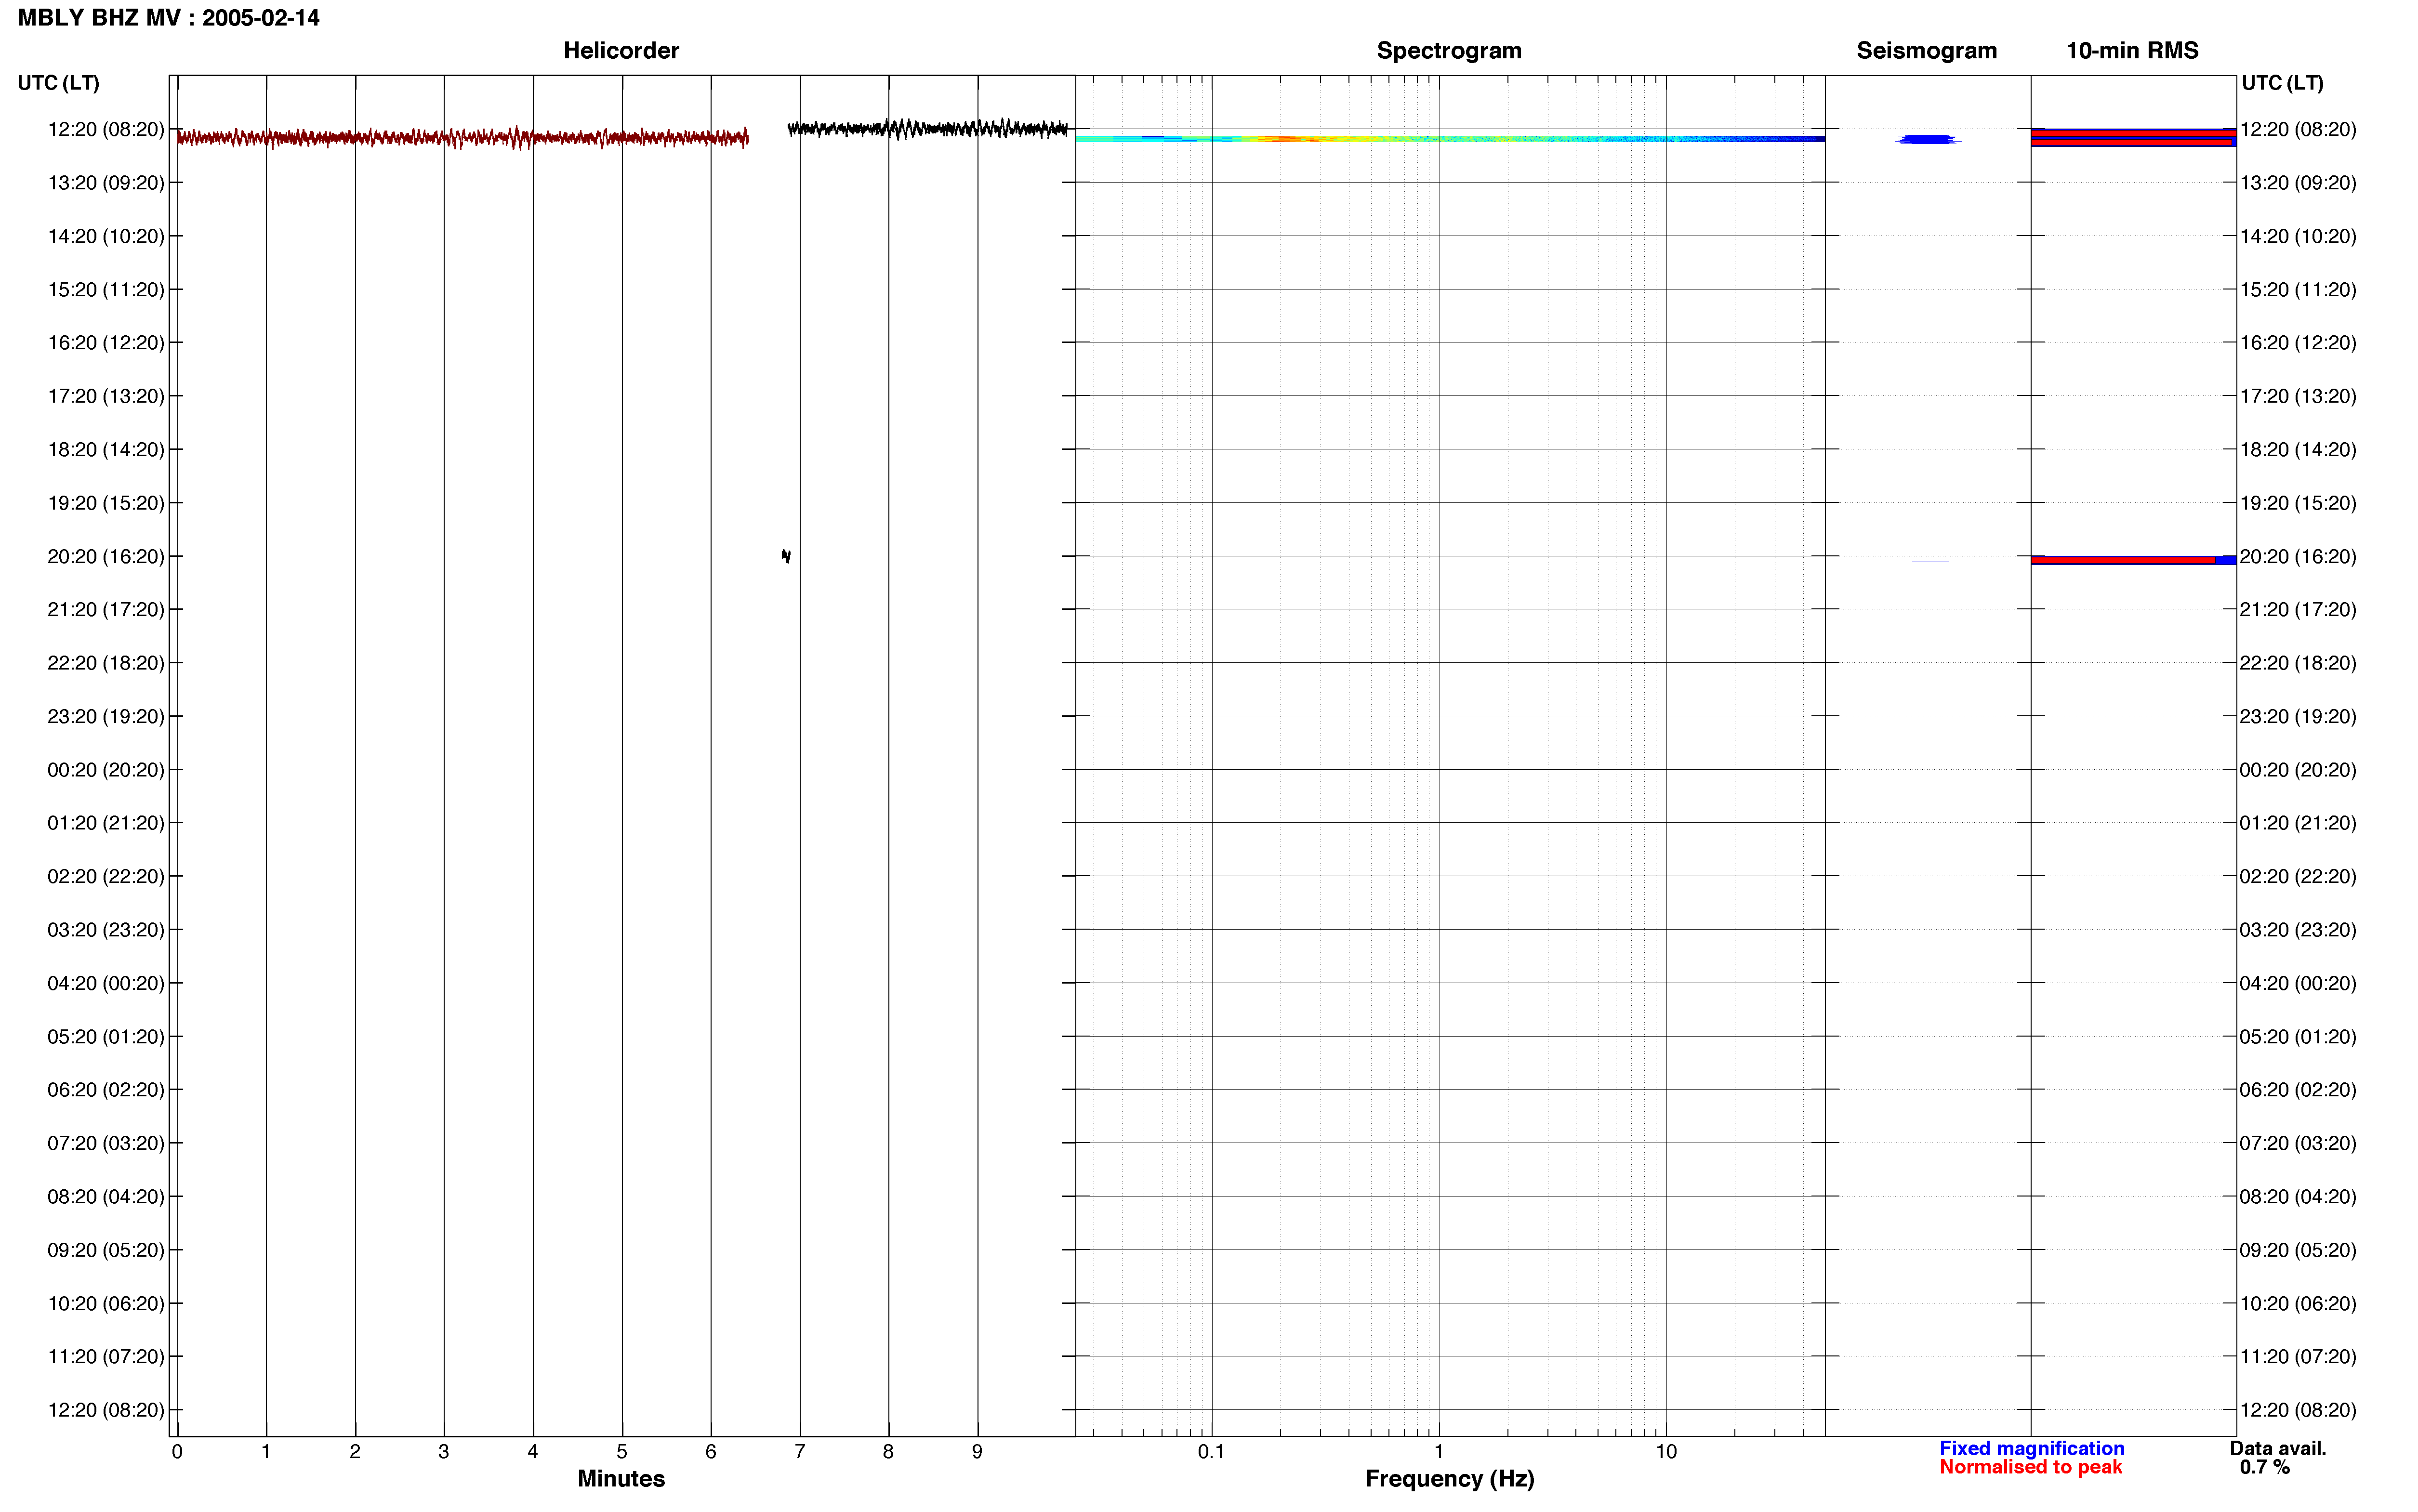
Task: Click the 02:20 (22:20) label on the RMS axis
Action: (2298, 876)
